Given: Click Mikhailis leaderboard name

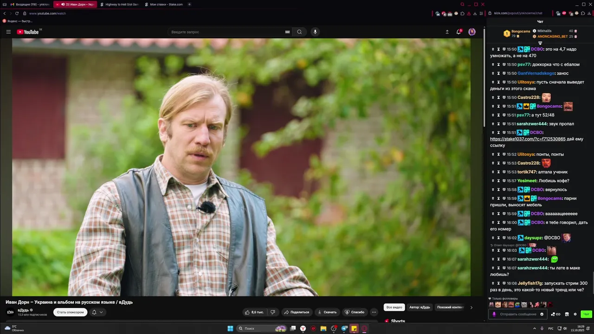Looking at the screenshot, I should 544,31.
